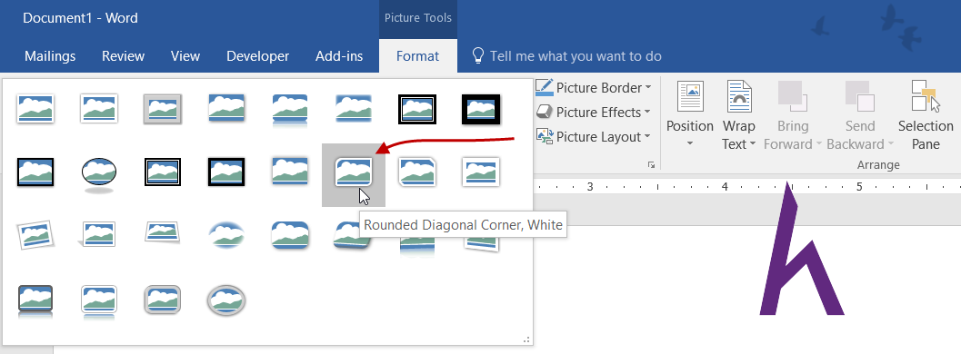This screenshot has height=354, width=961.
Task: Open the Wrap Text dropdown
Action: (738, 116)
